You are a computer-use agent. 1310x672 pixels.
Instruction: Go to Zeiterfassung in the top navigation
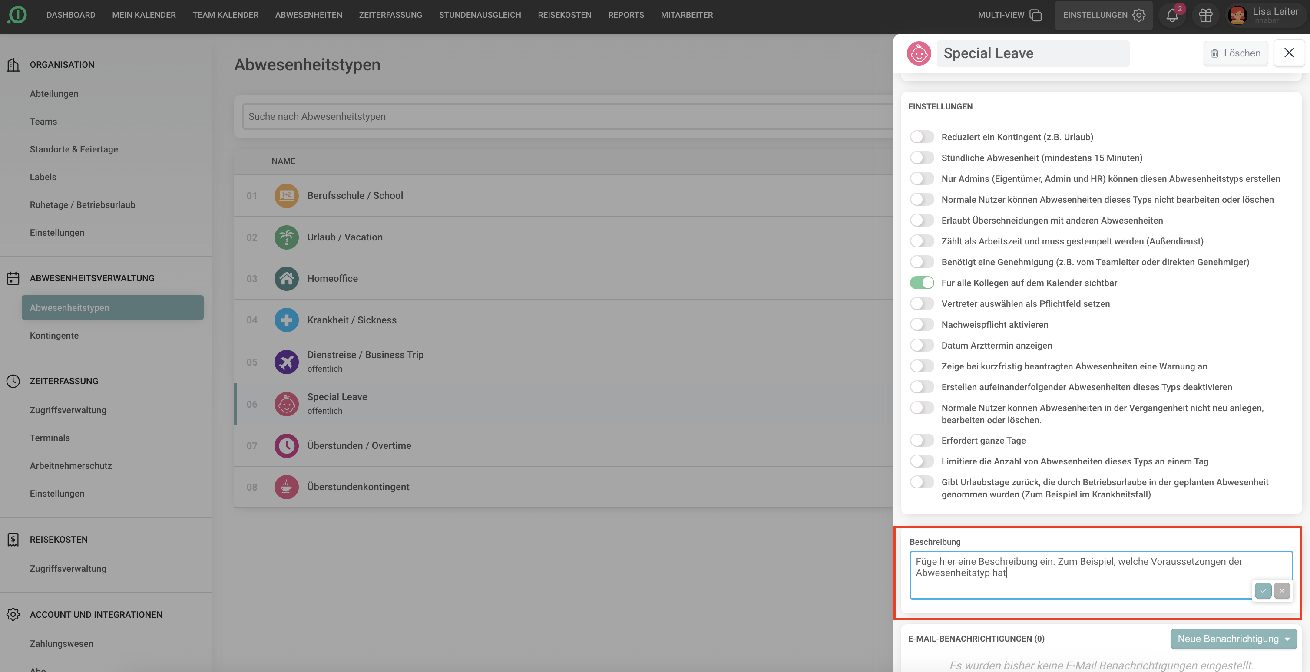coord(390,15)
